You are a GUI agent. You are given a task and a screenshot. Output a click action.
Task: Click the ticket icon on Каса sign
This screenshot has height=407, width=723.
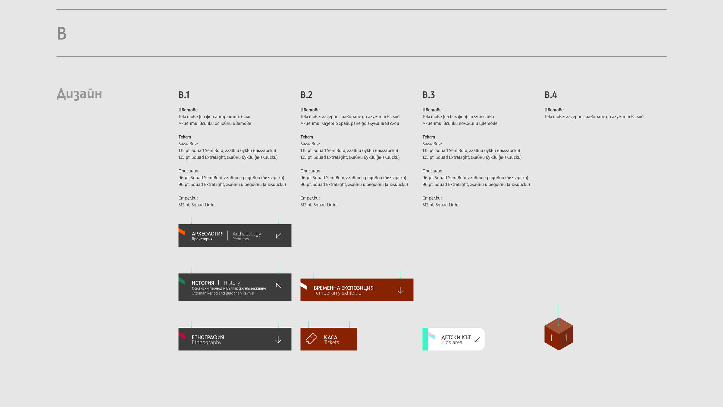[311, 339]
